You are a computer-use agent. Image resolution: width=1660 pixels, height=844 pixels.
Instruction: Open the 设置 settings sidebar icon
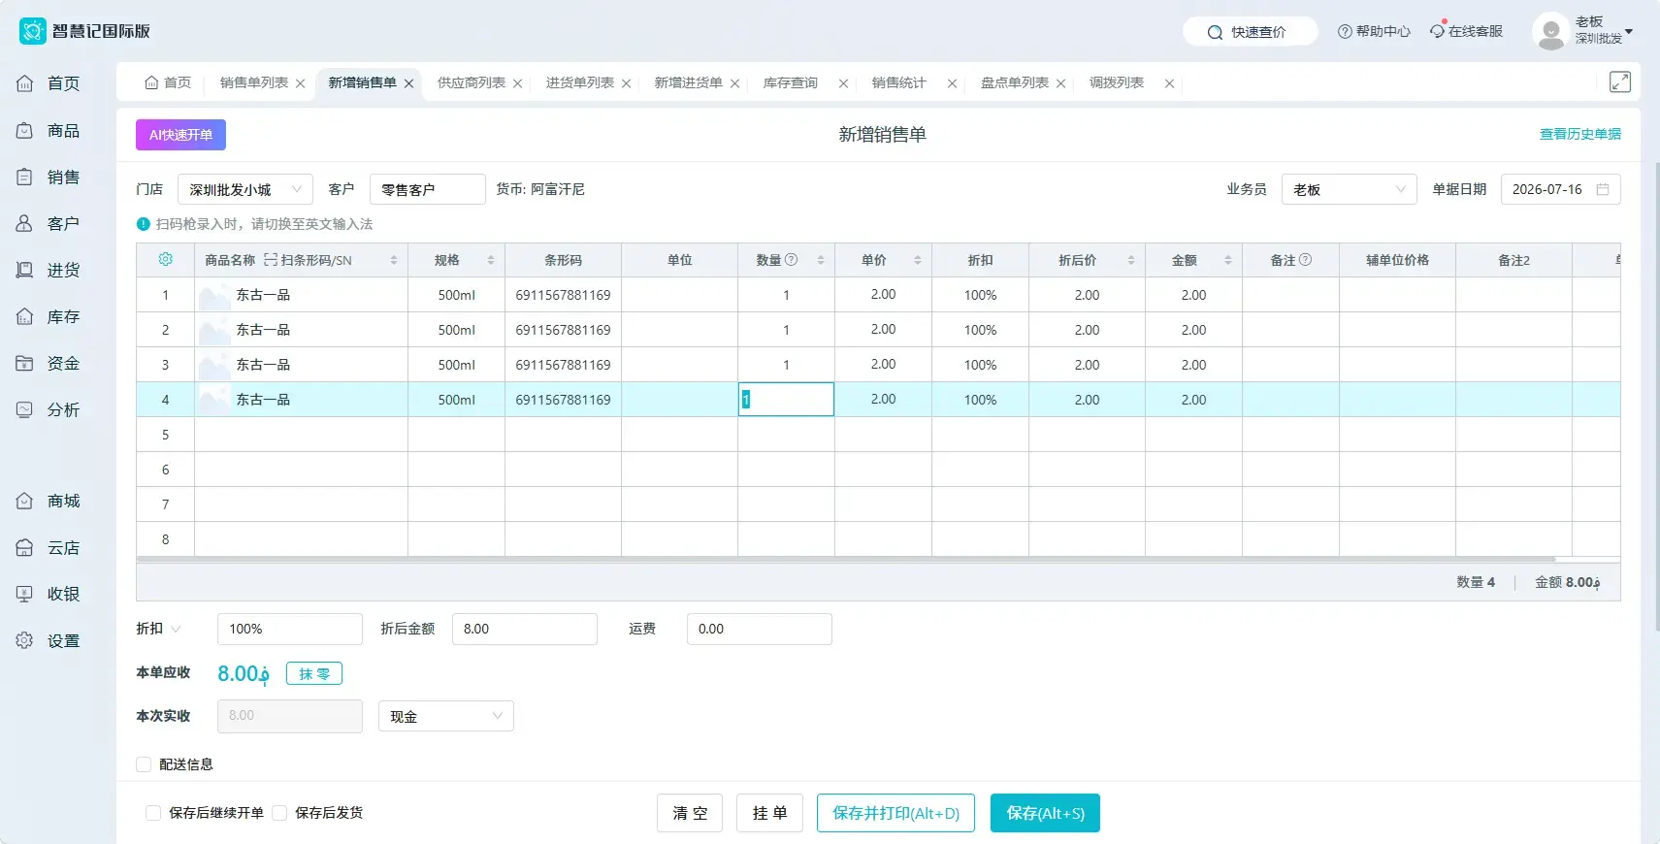pyautogui.click(x=25, y=640)
